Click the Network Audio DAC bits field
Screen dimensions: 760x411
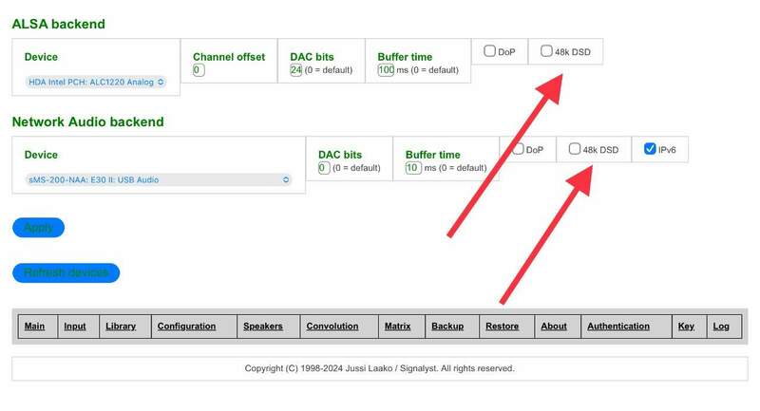point(323,168)
